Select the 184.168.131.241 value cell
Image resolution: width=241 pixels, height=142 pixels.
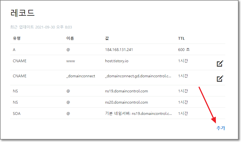pos(119,50)
